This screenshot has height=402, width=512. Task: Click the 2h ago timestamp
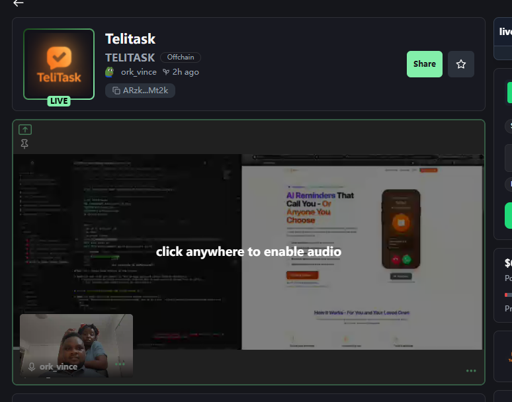[x=185, y=72]
